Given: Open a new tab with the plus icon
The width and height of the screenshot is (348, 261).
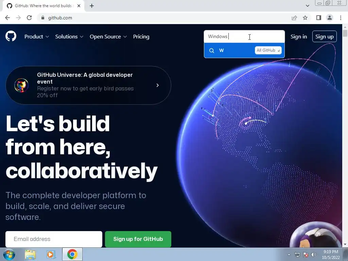Looking at the screenshot, I should click(92, 6).
